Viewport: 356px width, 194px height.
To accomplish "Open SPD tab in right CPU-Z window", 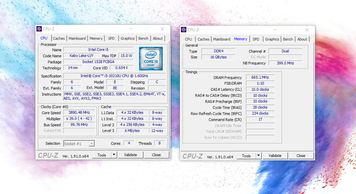I will tap(256, 39).
